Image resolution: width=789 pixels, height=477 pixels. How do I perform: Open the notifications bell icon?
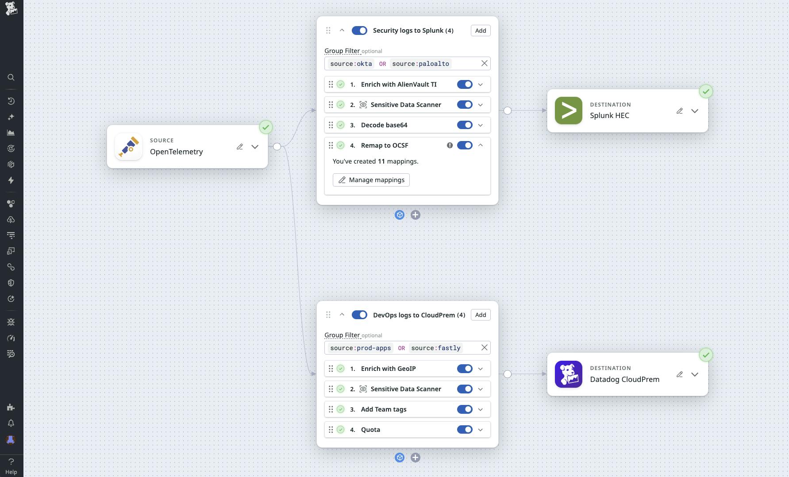coord(11,423)
